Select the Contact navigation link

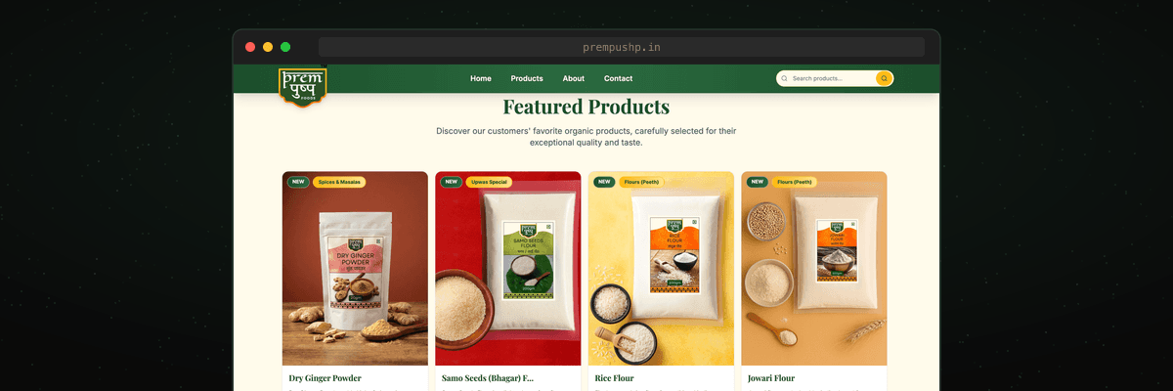pyautogui.click(x=618, y=78)
